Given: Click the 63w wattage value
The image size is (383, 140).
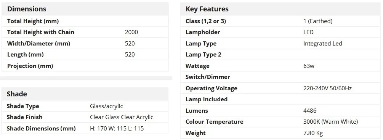Looking at the screenshot, I should pos(309,66).
